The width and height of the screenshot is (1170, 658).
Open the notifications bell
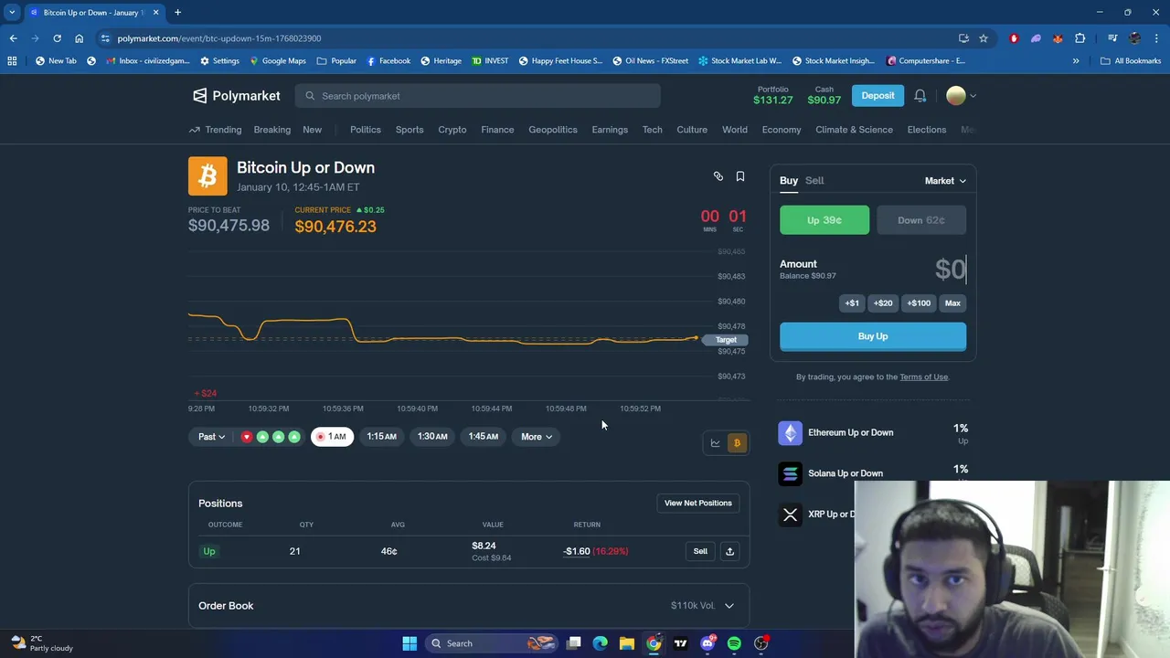tap(920, 96)
